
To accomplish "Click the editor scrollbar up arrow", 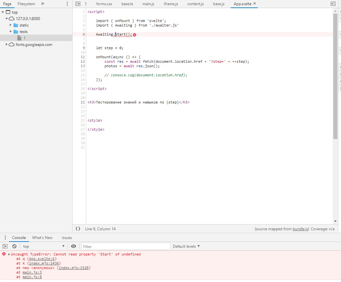I will tap(335, 11).
